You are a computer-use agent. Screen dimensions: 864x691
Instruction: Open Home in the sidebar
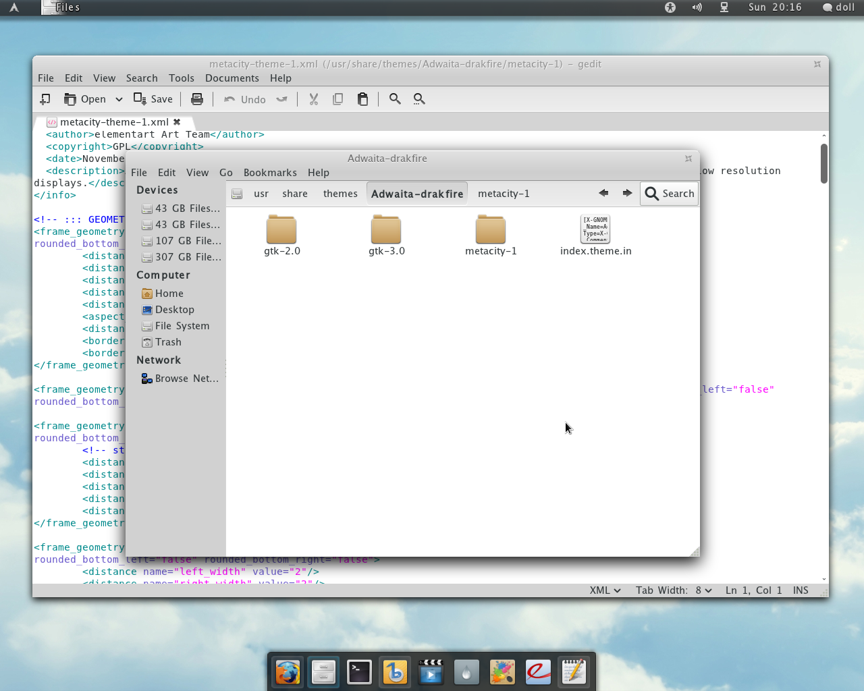point(169,294)
